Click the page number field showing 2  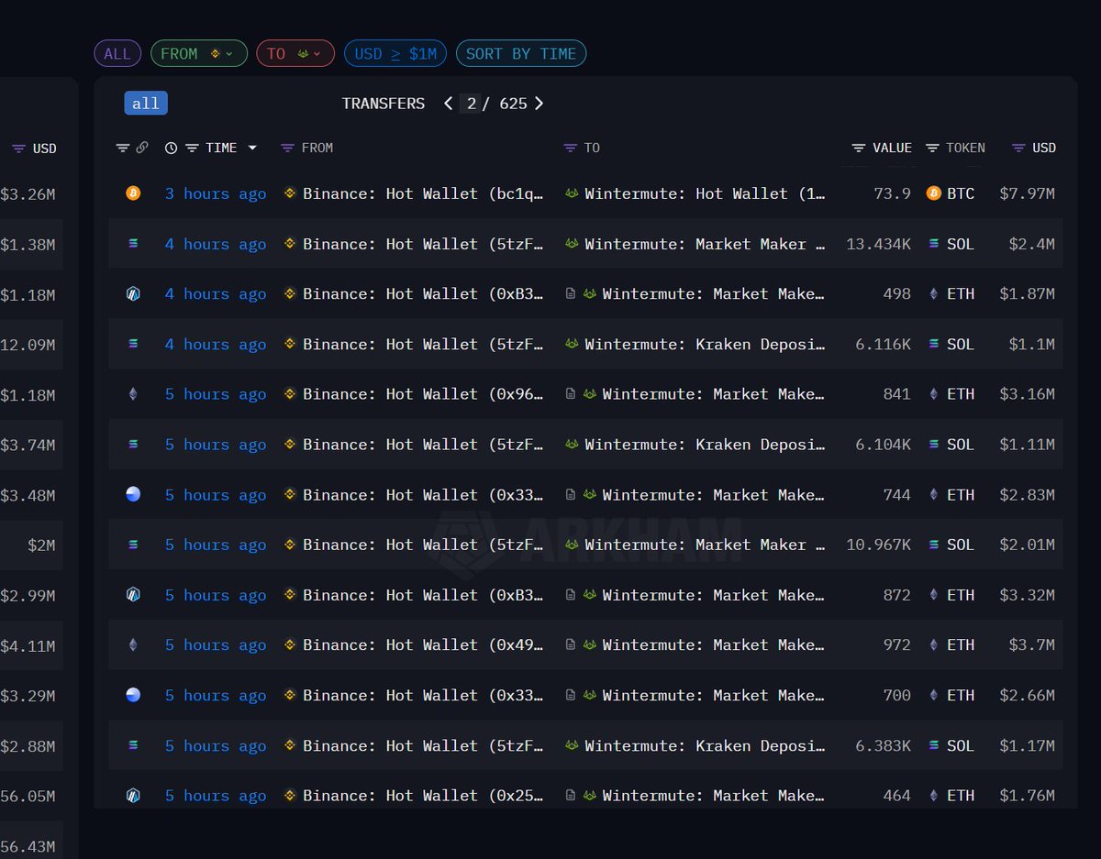(x=471, y=104)
